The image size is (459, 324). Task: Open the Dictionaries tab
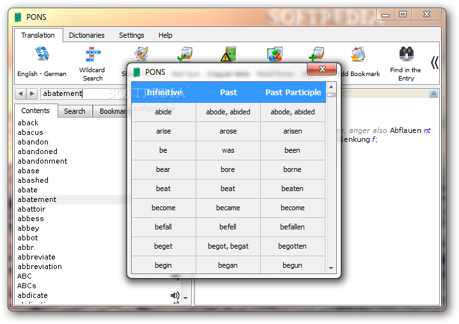tap(87, 35)
